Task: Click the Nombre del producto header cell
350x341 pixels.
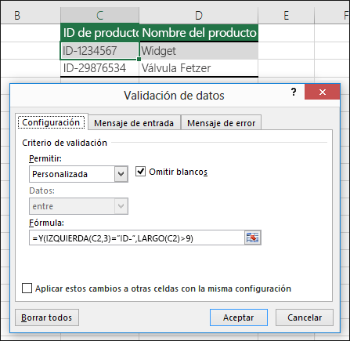Action: [199, 33]
